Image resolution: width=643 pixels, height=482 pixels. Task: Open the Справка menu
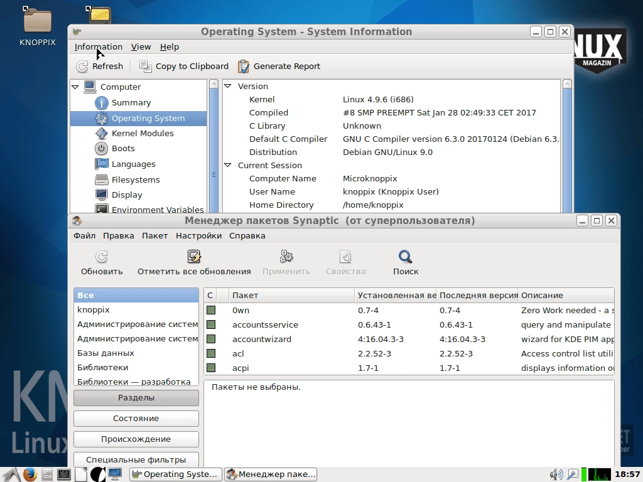pos(247,236)
